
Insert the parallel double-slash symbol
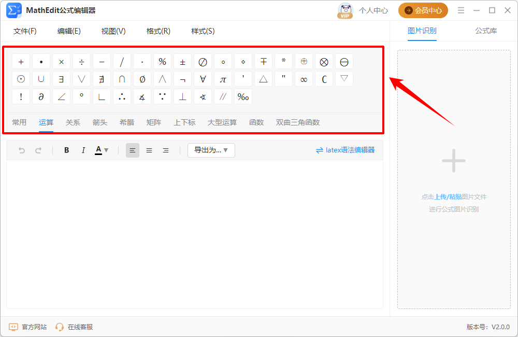pyautogui.click(x=223, y=96)
